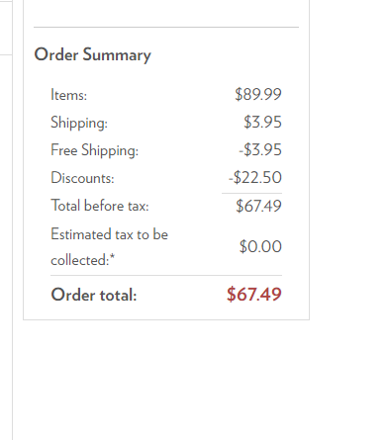The image size is (390, 440).
Task: Click the asterisk after collected
Action: coord(112,257)
